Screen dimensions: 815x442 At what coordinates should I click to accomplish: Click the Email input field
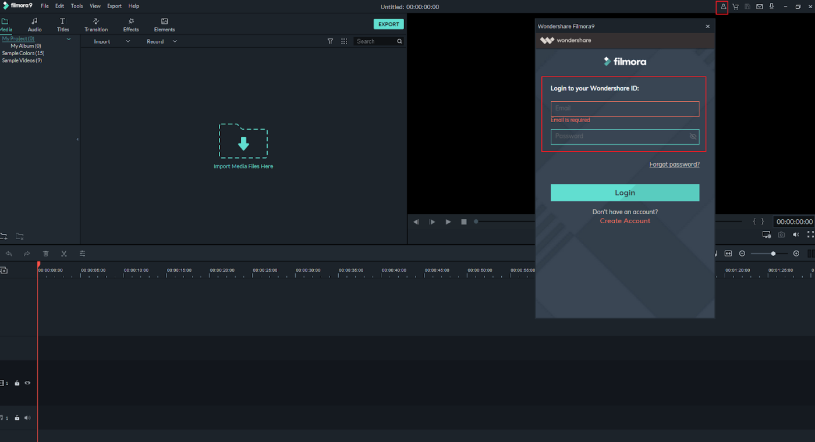pyautogui.click(x=625, y=108)
